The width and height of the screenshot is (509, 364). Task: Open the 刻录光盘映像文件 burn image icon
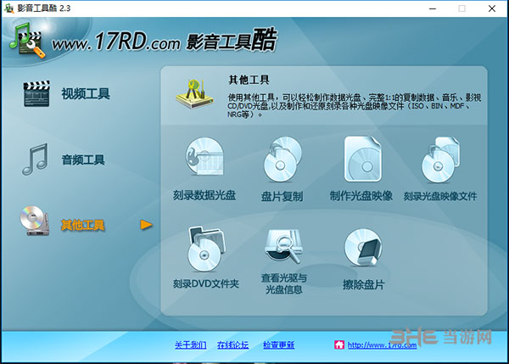tap(440, 160)
